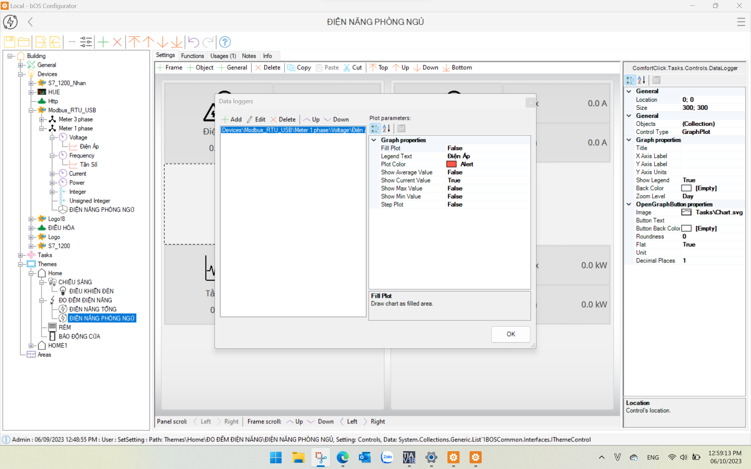Screen dimensions: 751x469
Task: Click Add in Data loggers dialog
Action: pos(232,120)
